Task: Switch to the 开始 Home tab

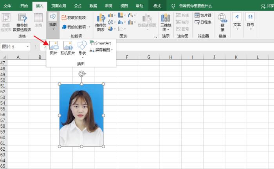Action: click(x=24, y=6)
